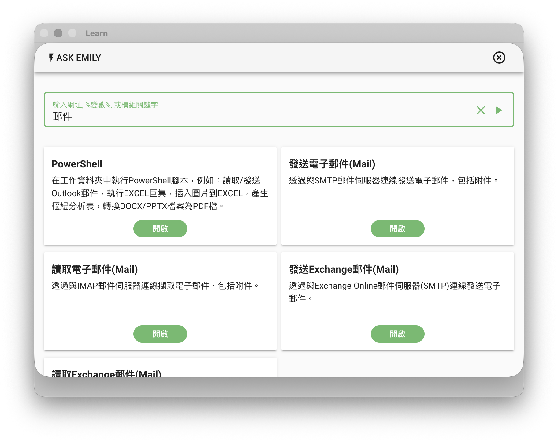The width and height of the screenshot is (558, 442).
Task: Focus the keyword search input containing 郵件
Action: (260, 116)
